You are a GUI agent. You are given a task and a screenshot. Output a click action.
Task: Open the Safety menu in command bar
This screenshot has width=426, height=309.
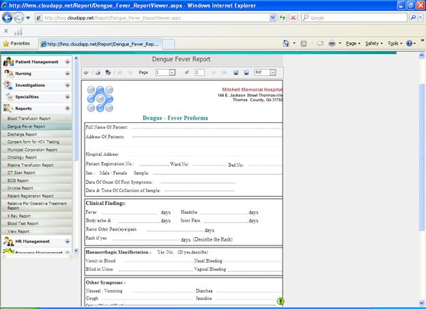point(374,43)
